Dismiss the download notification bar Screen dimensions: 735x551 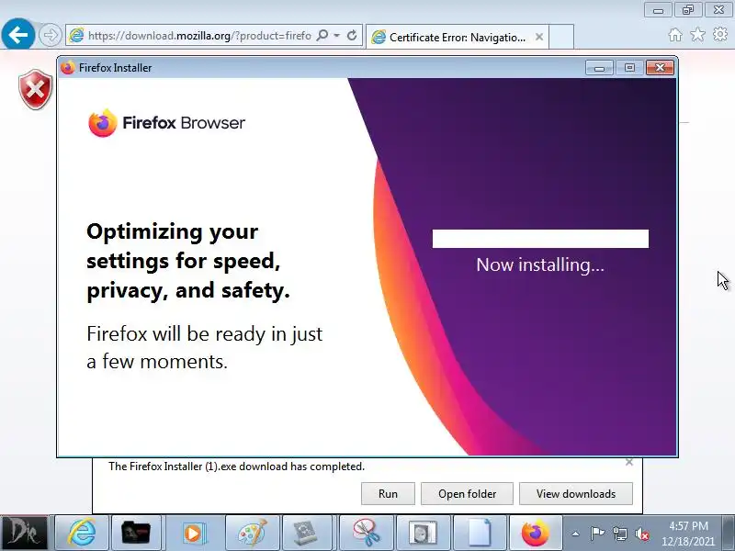[x=629, y=463]
